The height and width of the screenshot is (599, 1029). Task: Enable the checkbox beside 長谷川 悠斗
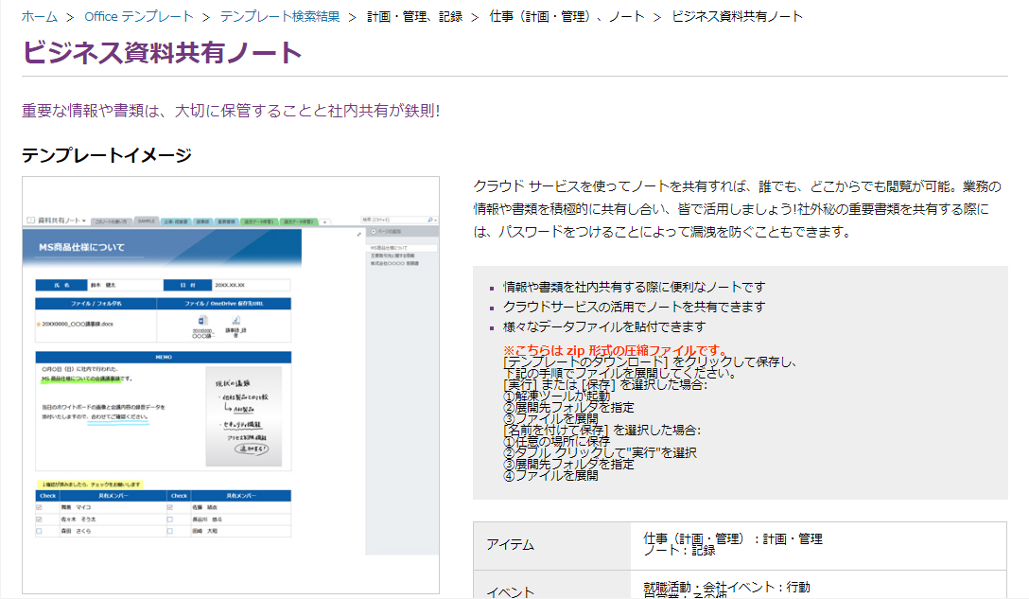(171, 519)
